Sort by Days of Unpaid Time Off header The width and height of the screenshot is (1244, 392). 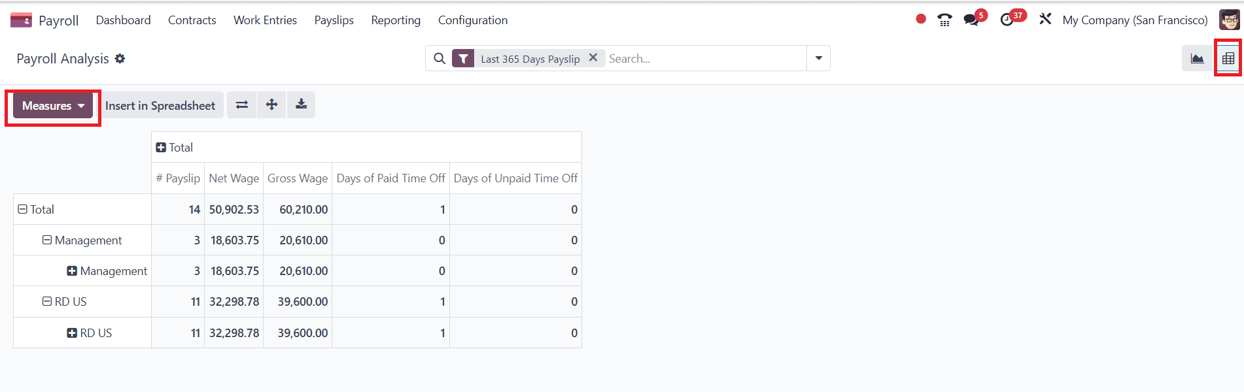click(515, 178)
